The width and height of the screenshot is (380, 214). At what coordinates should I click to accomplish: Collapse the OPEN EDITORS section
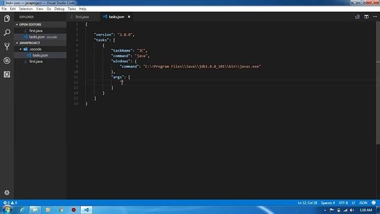17,24
